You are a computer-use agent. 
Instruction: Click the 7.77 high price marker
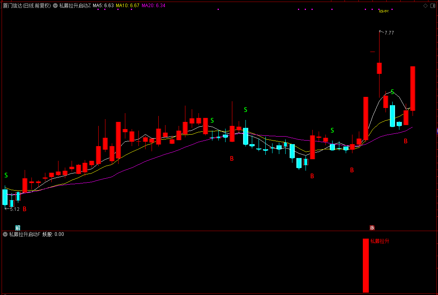coord(389,33)
